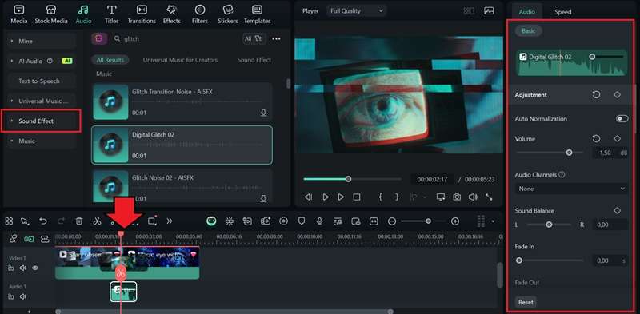Viewport: 640px width, 314px height.
Task: Toggle the compare view icon above player
Action: [x=469, y=11]
